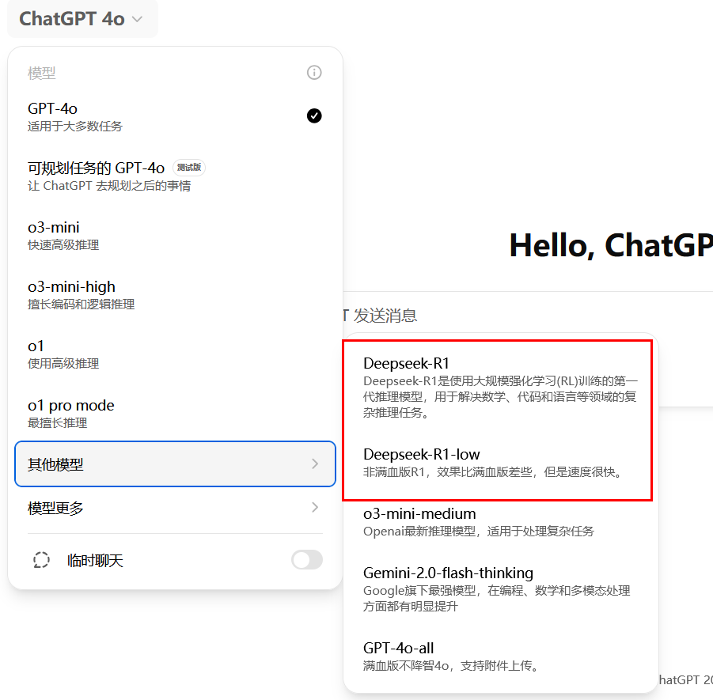
Task: Select the o3-mini model
Action: point(175,236)
